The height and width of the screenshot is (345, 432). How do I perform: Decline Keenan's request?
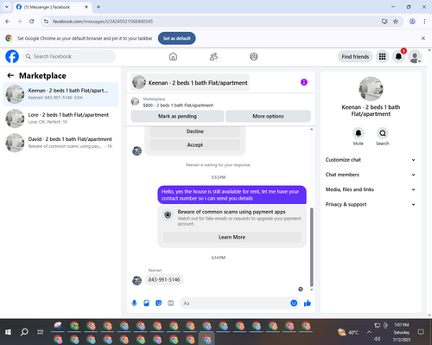(195, 131)
